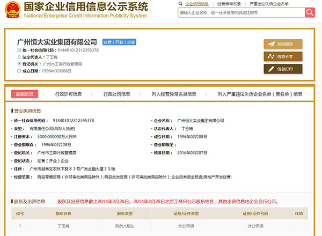Click the 统一社会信用代码 badge icon
The image size is (322, 236).
pyautogui.click(x=18, y=50)
